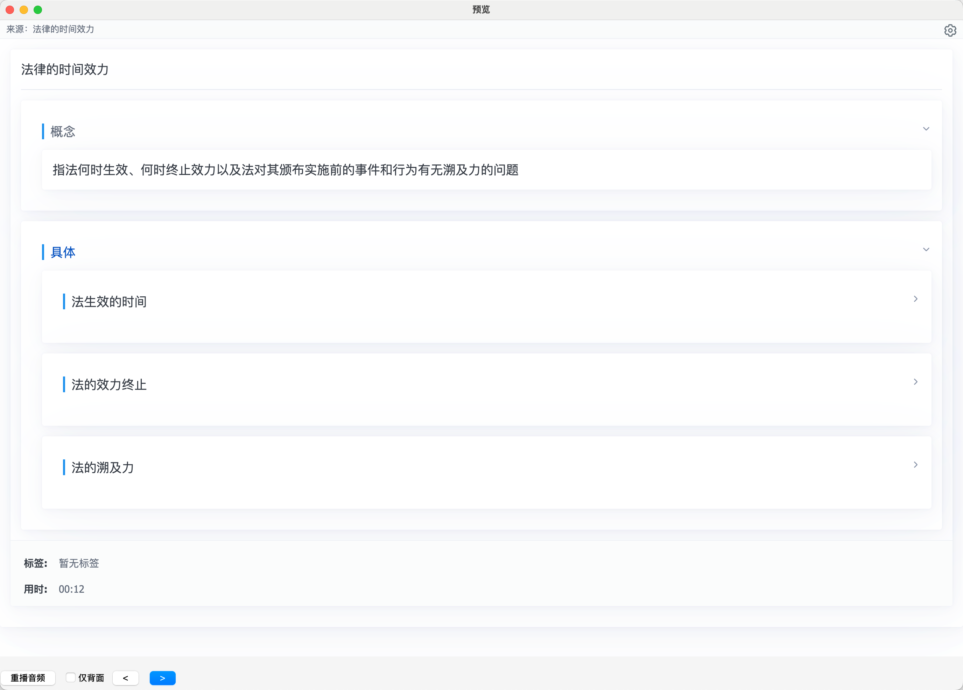The image size is (963, 690).
Task: Click the 概念 heading
Action: coord(63,132)
